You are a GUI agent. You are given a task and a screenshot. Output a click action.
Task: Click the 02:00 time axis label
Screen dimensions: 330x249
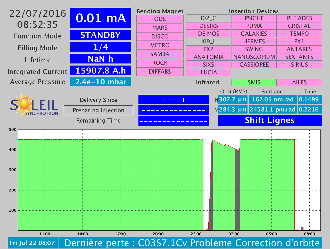click(x=234, y=234)
